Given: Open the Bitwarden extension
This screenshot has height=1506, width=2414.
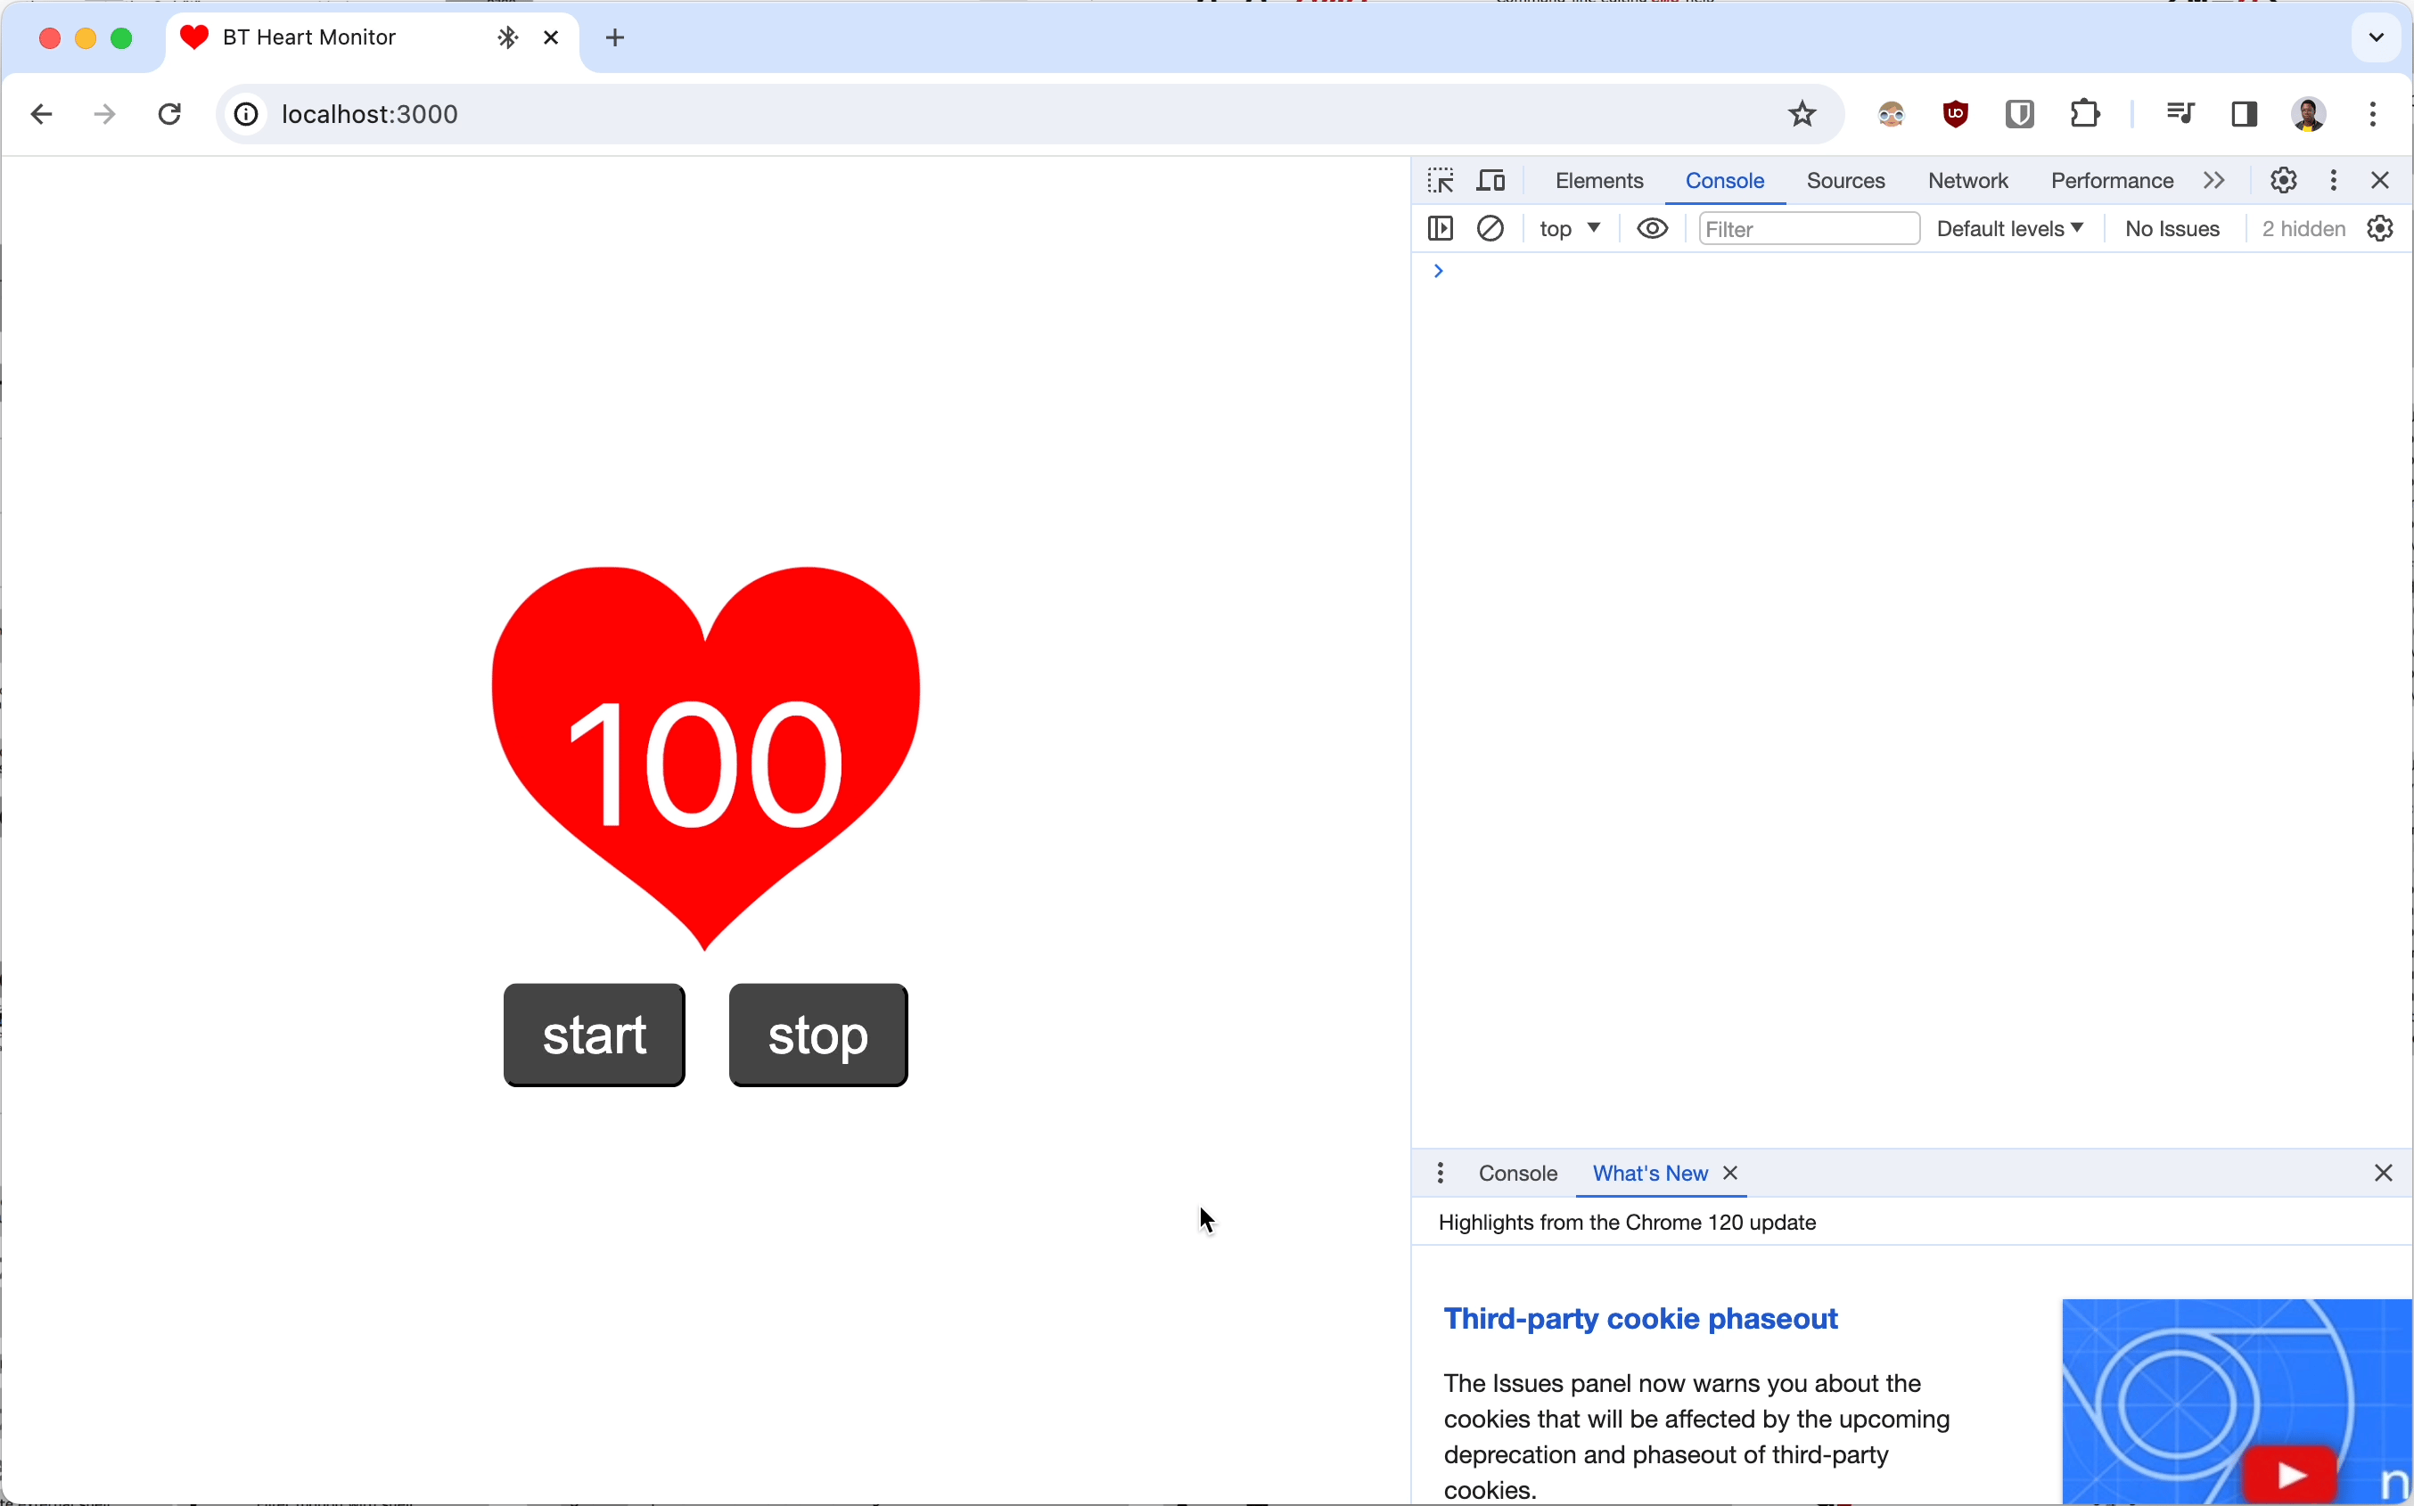Looking at the screenshot, I should [x=2019, y=113].
